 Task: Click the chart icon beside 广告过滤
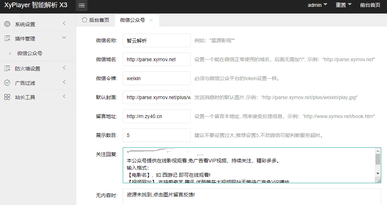(7, 83)
